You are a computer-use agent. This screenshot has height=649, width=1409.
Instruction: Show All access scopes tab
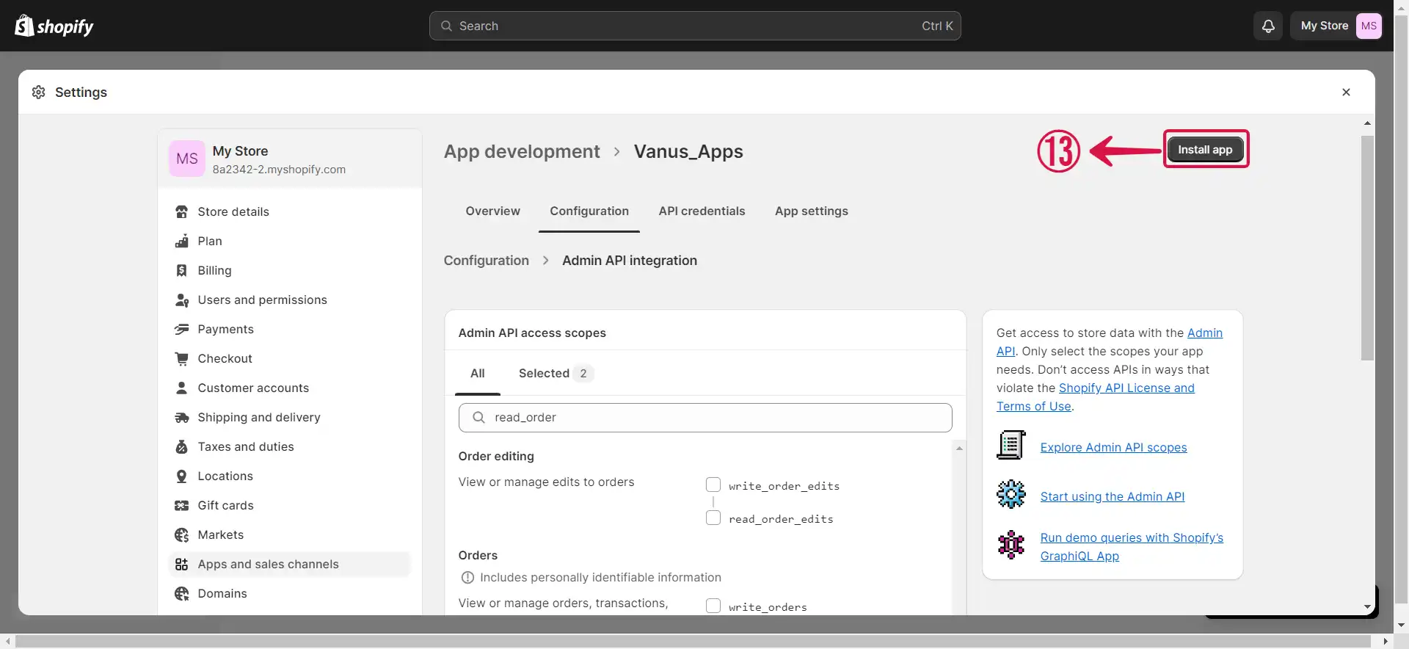478,373
